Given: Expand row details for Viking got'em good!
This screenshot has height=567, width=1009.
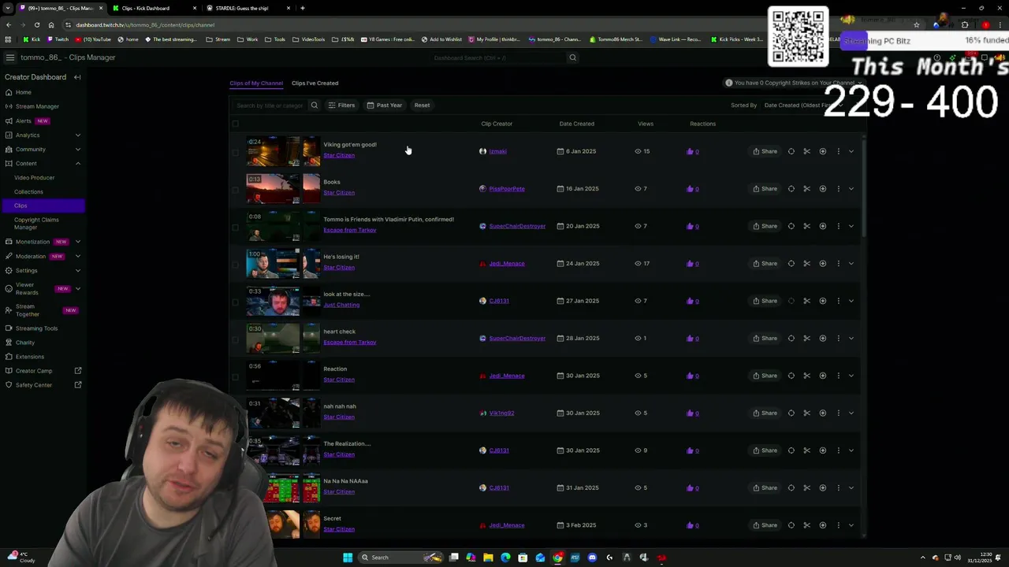Looking at the screenshot, I should pos(851,151).
